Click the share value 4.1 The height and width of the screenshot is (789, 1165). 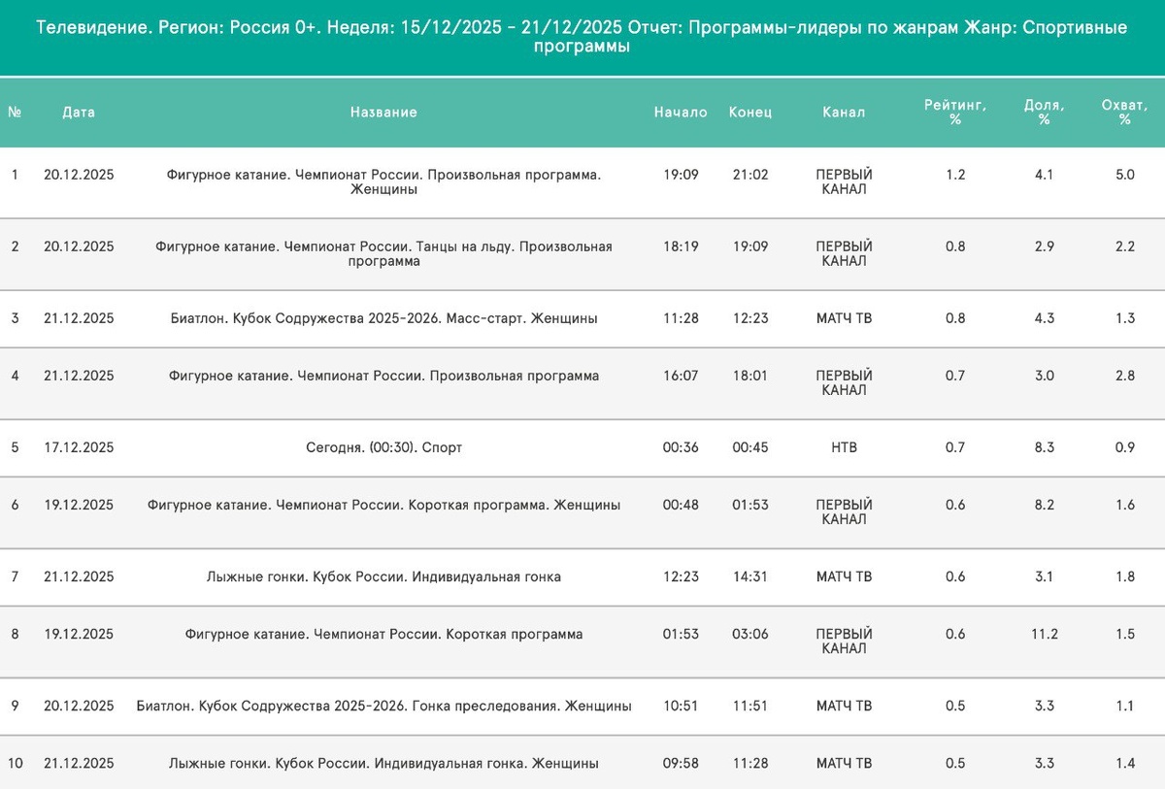click(x=1045, y=175)
